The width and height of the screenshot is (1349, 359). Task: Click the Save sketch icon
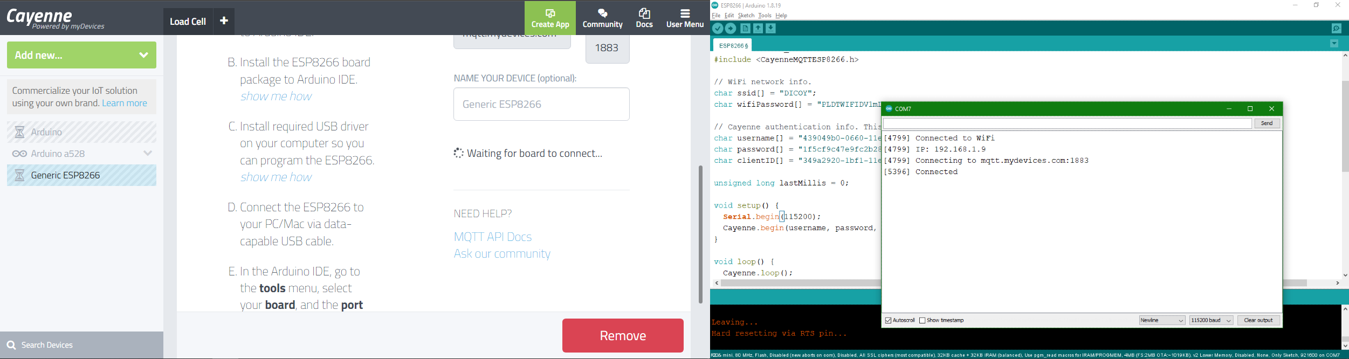click(x=771, y=29)
